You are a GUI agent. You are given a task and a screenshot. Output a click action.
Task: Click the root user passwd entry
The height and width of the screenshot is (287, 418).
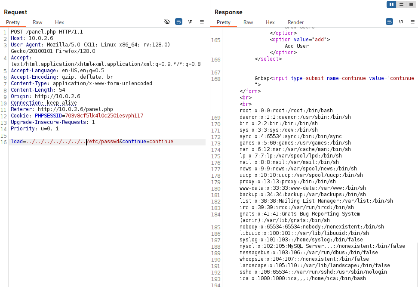pos(286,111)
